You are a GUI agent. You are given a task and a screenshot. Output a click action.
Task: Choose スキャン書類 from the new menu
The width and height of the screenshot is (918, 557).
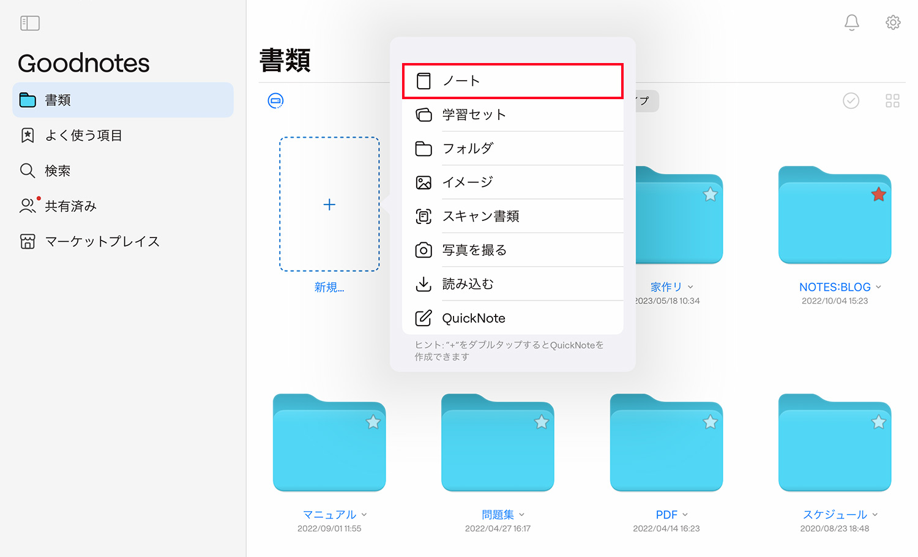point(513,216)
